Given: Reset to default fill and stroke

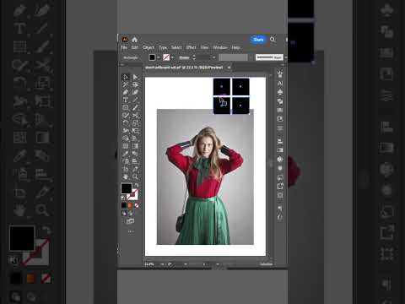Looking at the screenshot, I should (x=123, y=198).
